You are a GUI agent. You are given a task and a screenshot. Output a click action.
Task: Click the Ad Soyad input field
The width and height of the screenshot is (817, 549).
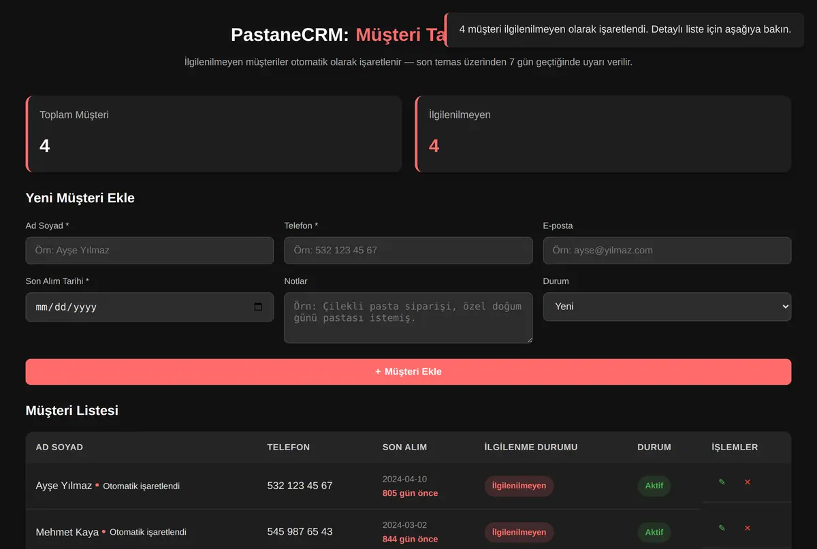[x=150, y=250]
